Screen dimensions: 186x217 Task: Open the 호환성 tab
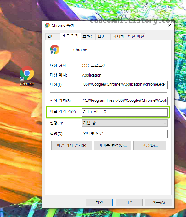click(x=88, y=37)
